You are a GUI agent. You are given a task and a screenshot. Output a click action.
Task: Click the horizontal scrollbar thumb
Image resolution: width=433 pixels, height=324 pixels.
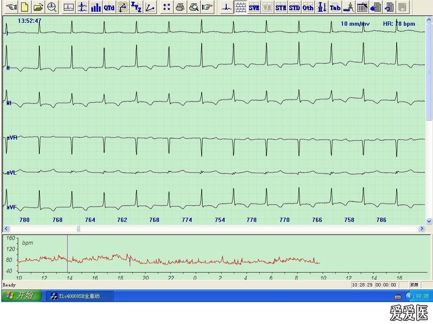click(x=78, y=228)
